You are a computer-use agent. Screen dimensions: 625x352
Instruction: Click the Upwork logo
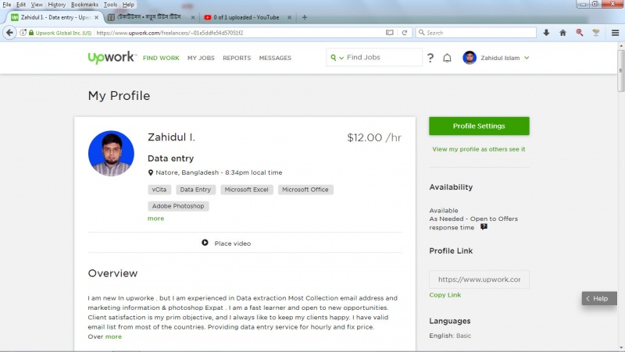pyautogui.click(x=113, y=58)
